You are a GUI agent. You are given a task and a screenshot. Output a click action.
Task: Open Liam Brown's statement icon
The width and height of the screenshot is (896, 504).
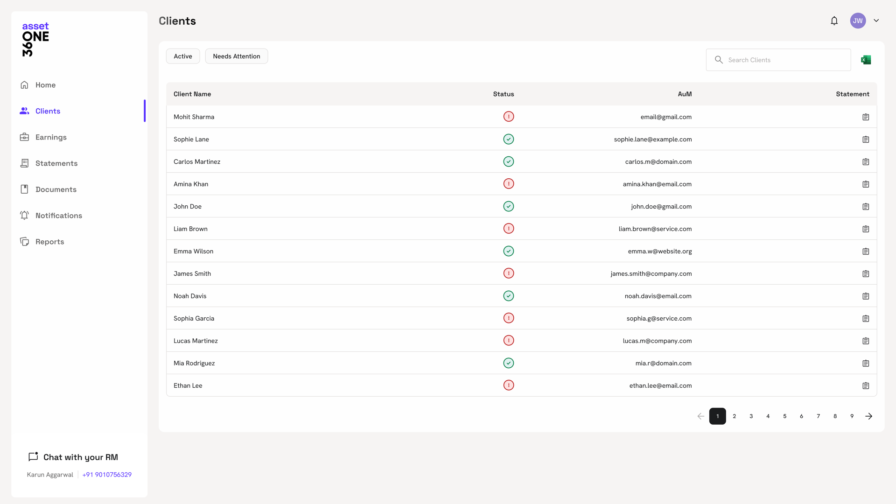click(x=866, y=229)
